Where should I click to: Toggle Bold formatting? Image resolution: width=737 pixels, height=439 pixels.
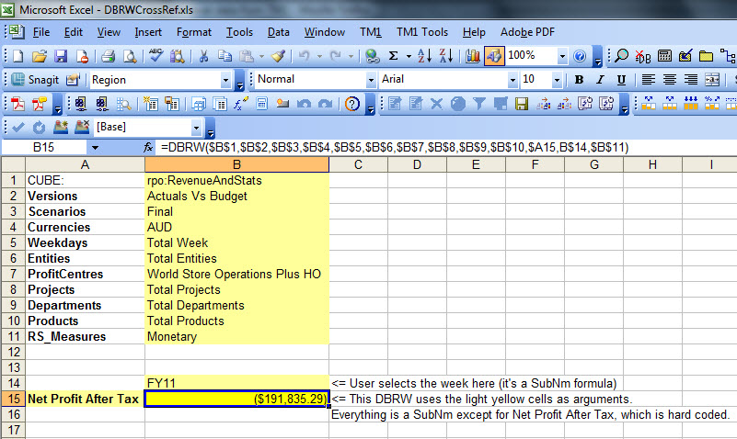[579, 80]
